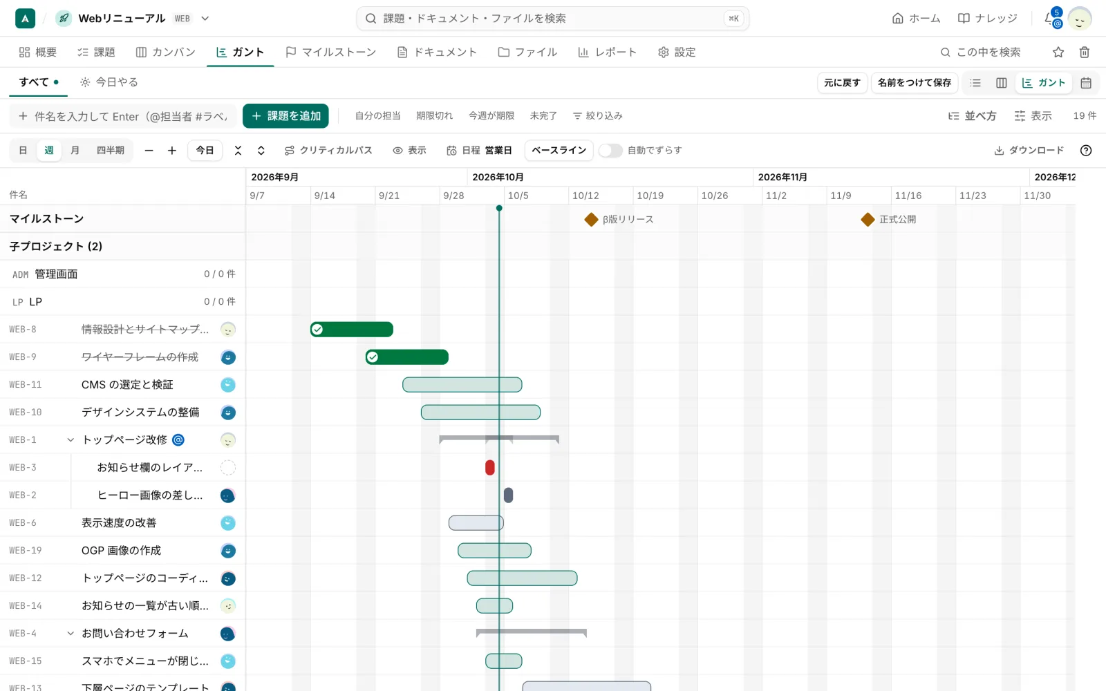Screen dimensions: 1106x691
Task: Open the calendar view icon
Action: [x=1086, y=83]
